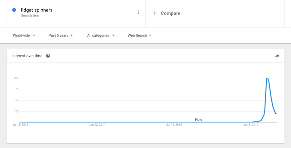Open the All categories dropdown

[101, 36]
